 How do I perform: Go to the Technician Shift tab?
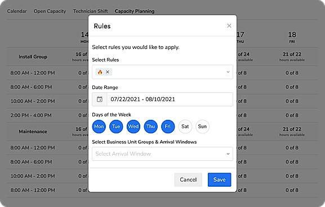point(90,11)
